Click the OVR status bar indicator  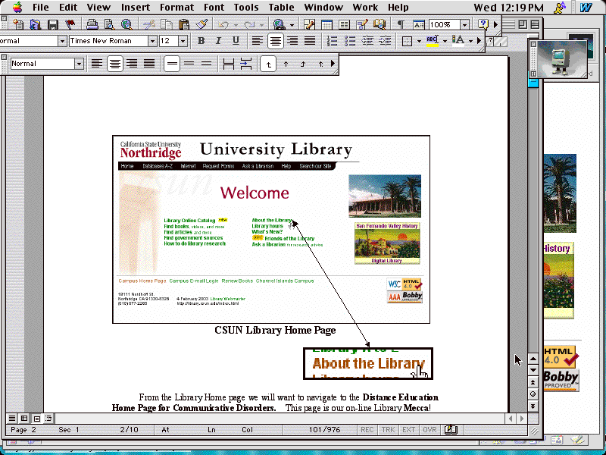pos(430,429)
